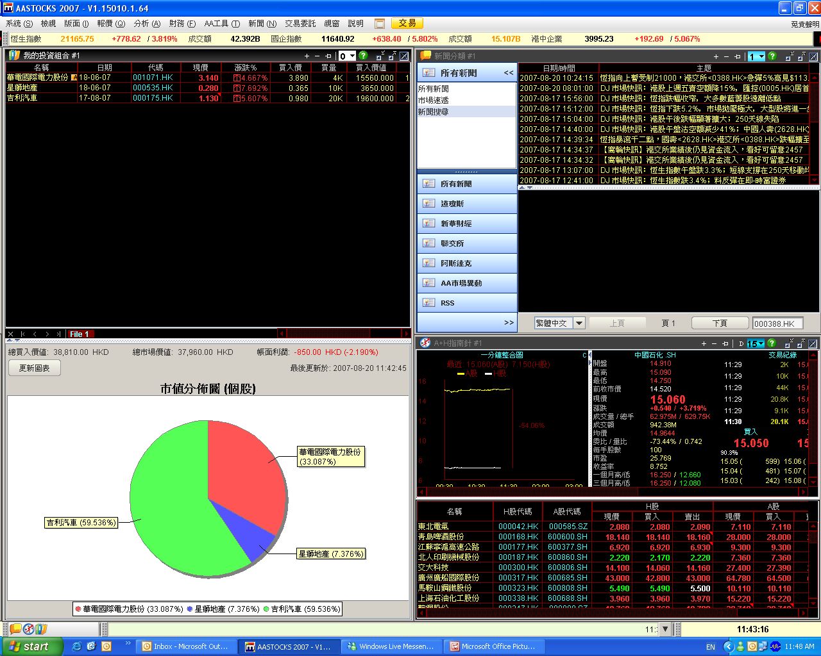Click the 更新圖表 update chart button
This screenshot has height=656, width=821.
35,368
